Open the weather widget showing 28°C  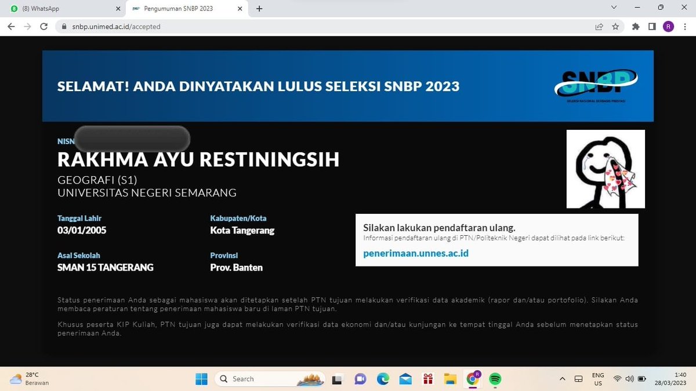[x=30, y=379]
